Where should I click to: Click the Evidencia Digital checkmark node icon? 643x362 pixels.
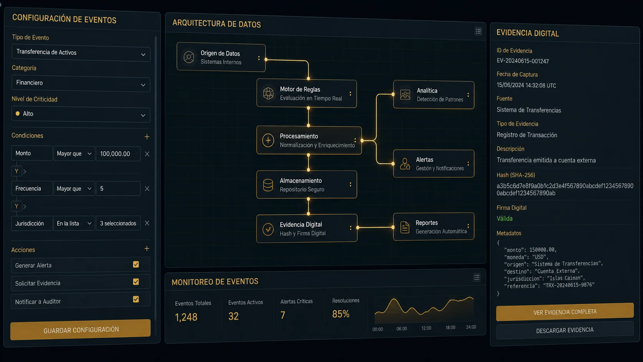click(268, 229)
